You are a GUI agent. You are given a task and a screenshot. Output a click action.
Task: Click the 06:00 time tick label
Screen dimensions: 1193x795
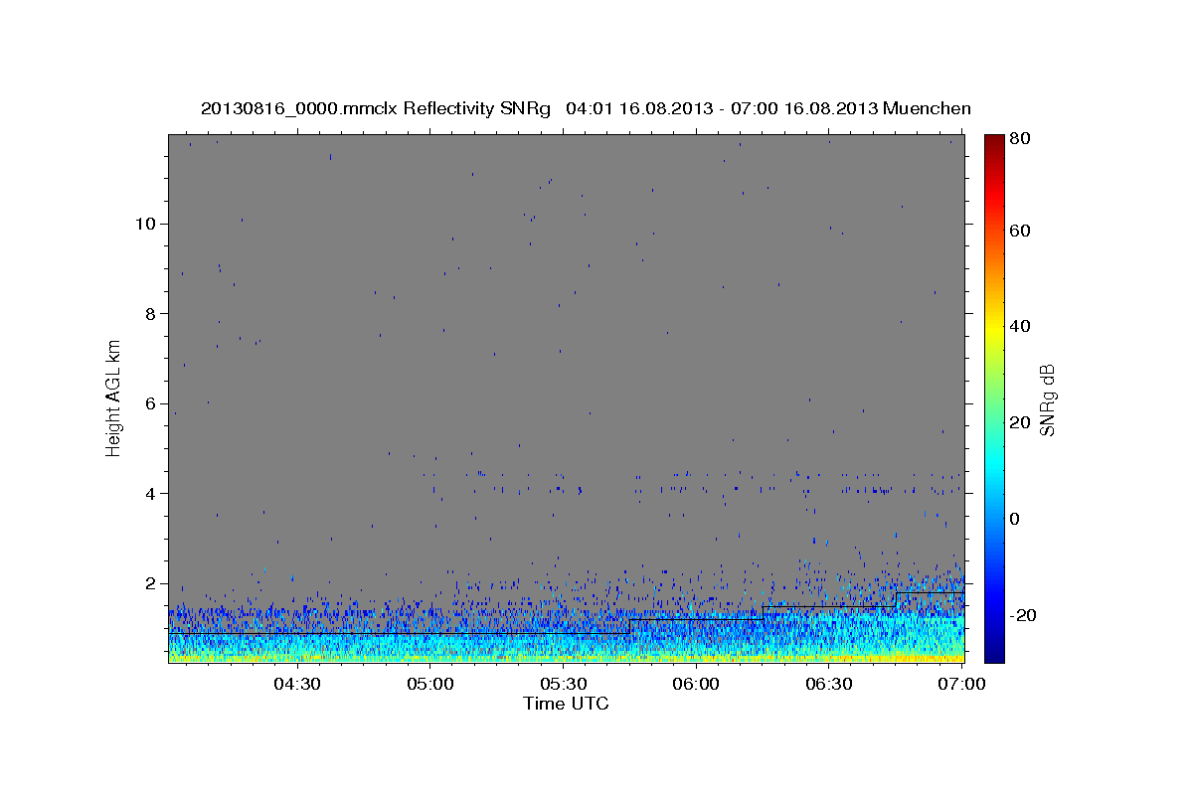(x=696, y=684)
